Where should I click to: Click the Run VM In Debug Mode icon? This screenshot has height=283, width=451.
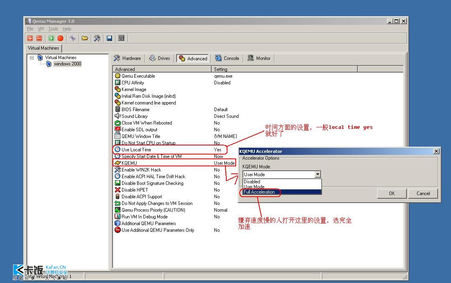[x=118, y=216]
